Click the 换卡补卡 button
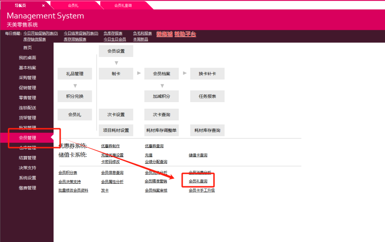385x242 pixels. coord(207,74)
